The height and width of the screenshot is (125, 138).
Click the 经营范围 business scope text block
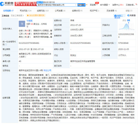[77, 98]
